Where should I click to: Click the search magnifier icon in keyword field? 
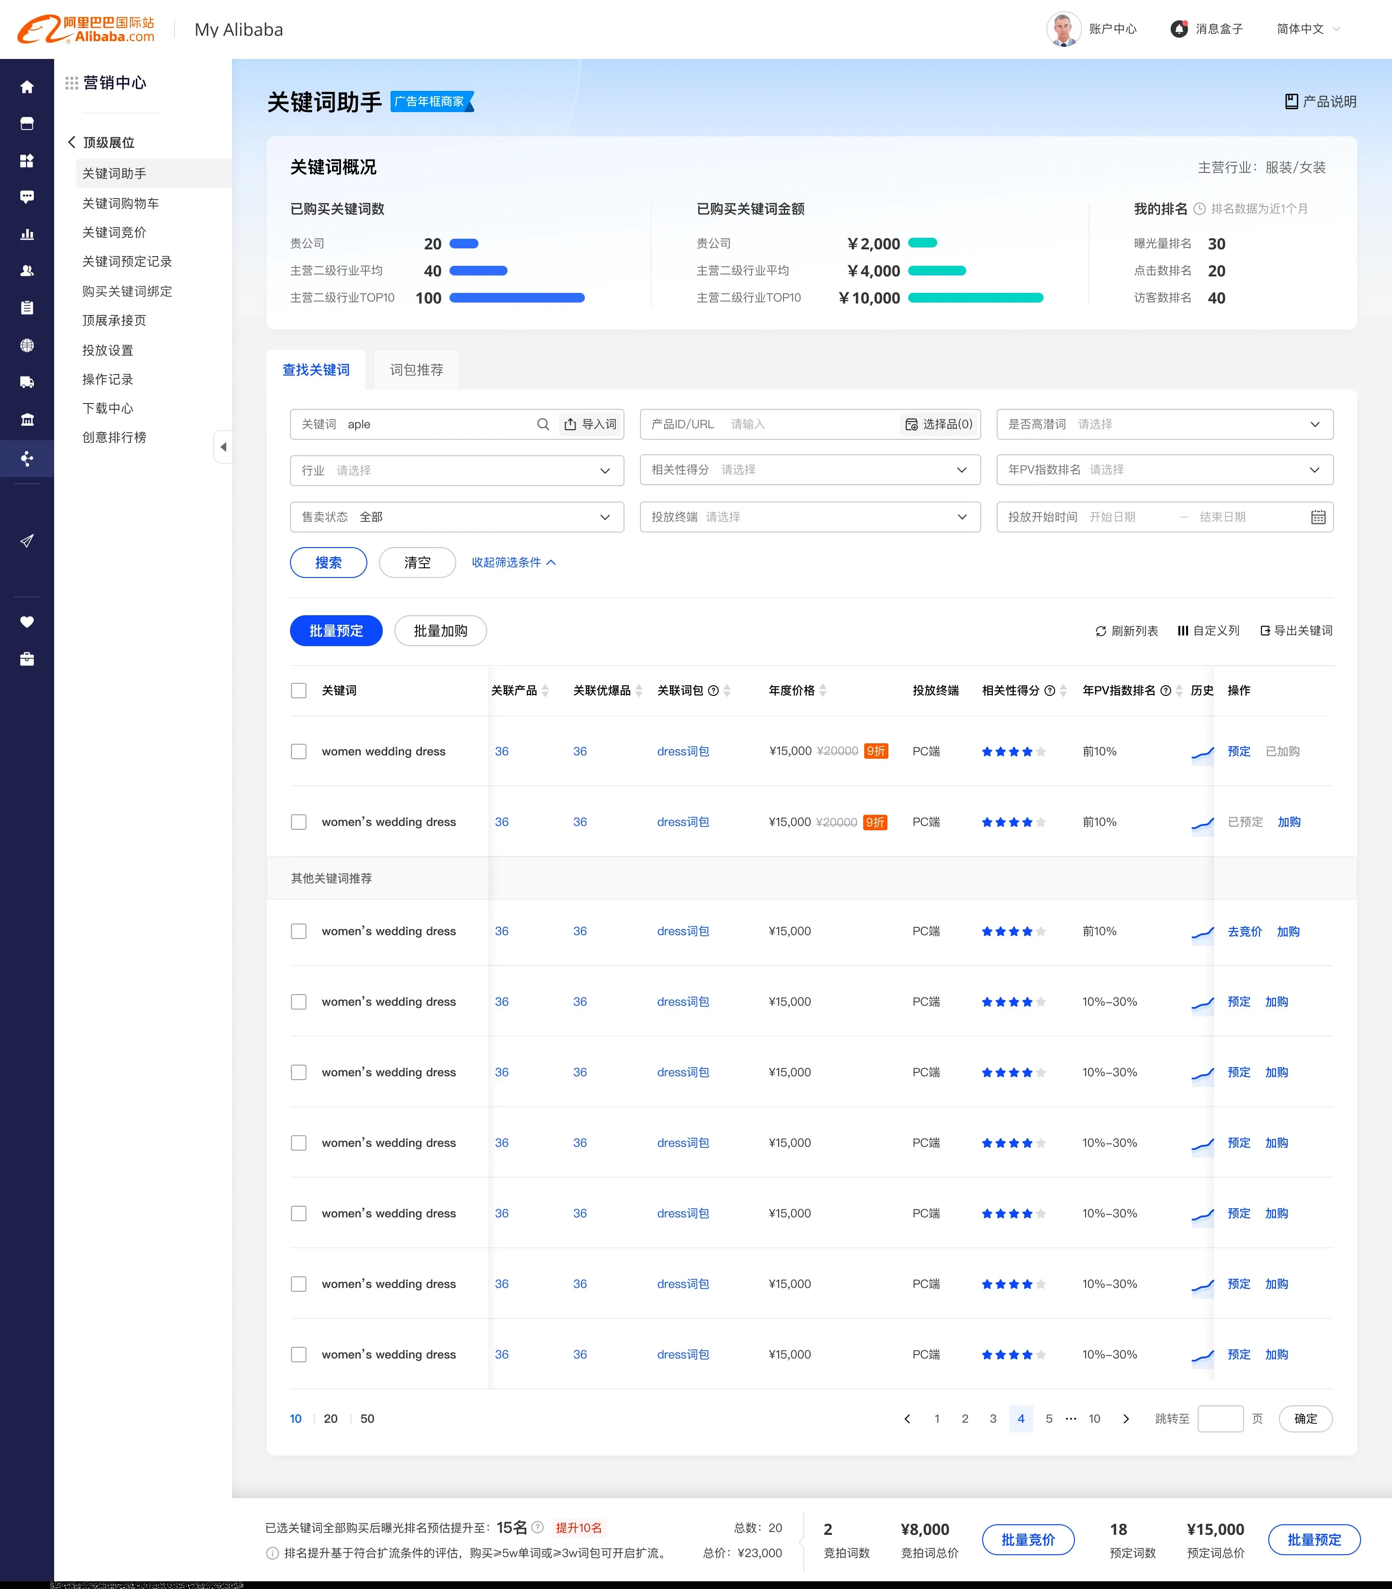543,424
